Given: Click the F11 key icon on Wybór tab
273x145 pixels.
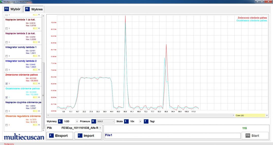Looking at the screenshot, I should point(7,9).
